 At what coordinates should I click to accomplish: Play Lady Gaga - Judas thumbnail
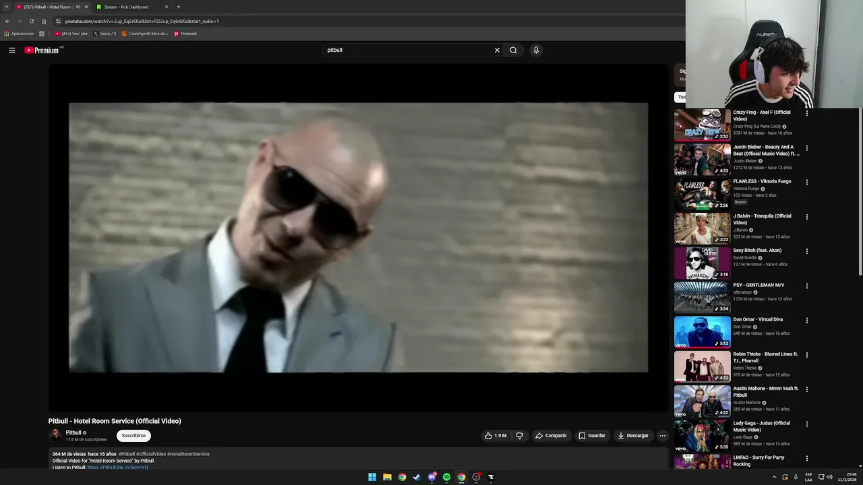point(703,435)
